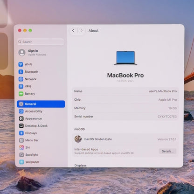The image size is (194, 194).
Task: Click the Bluetooth icon in sidebar
Action: (21, 72)
